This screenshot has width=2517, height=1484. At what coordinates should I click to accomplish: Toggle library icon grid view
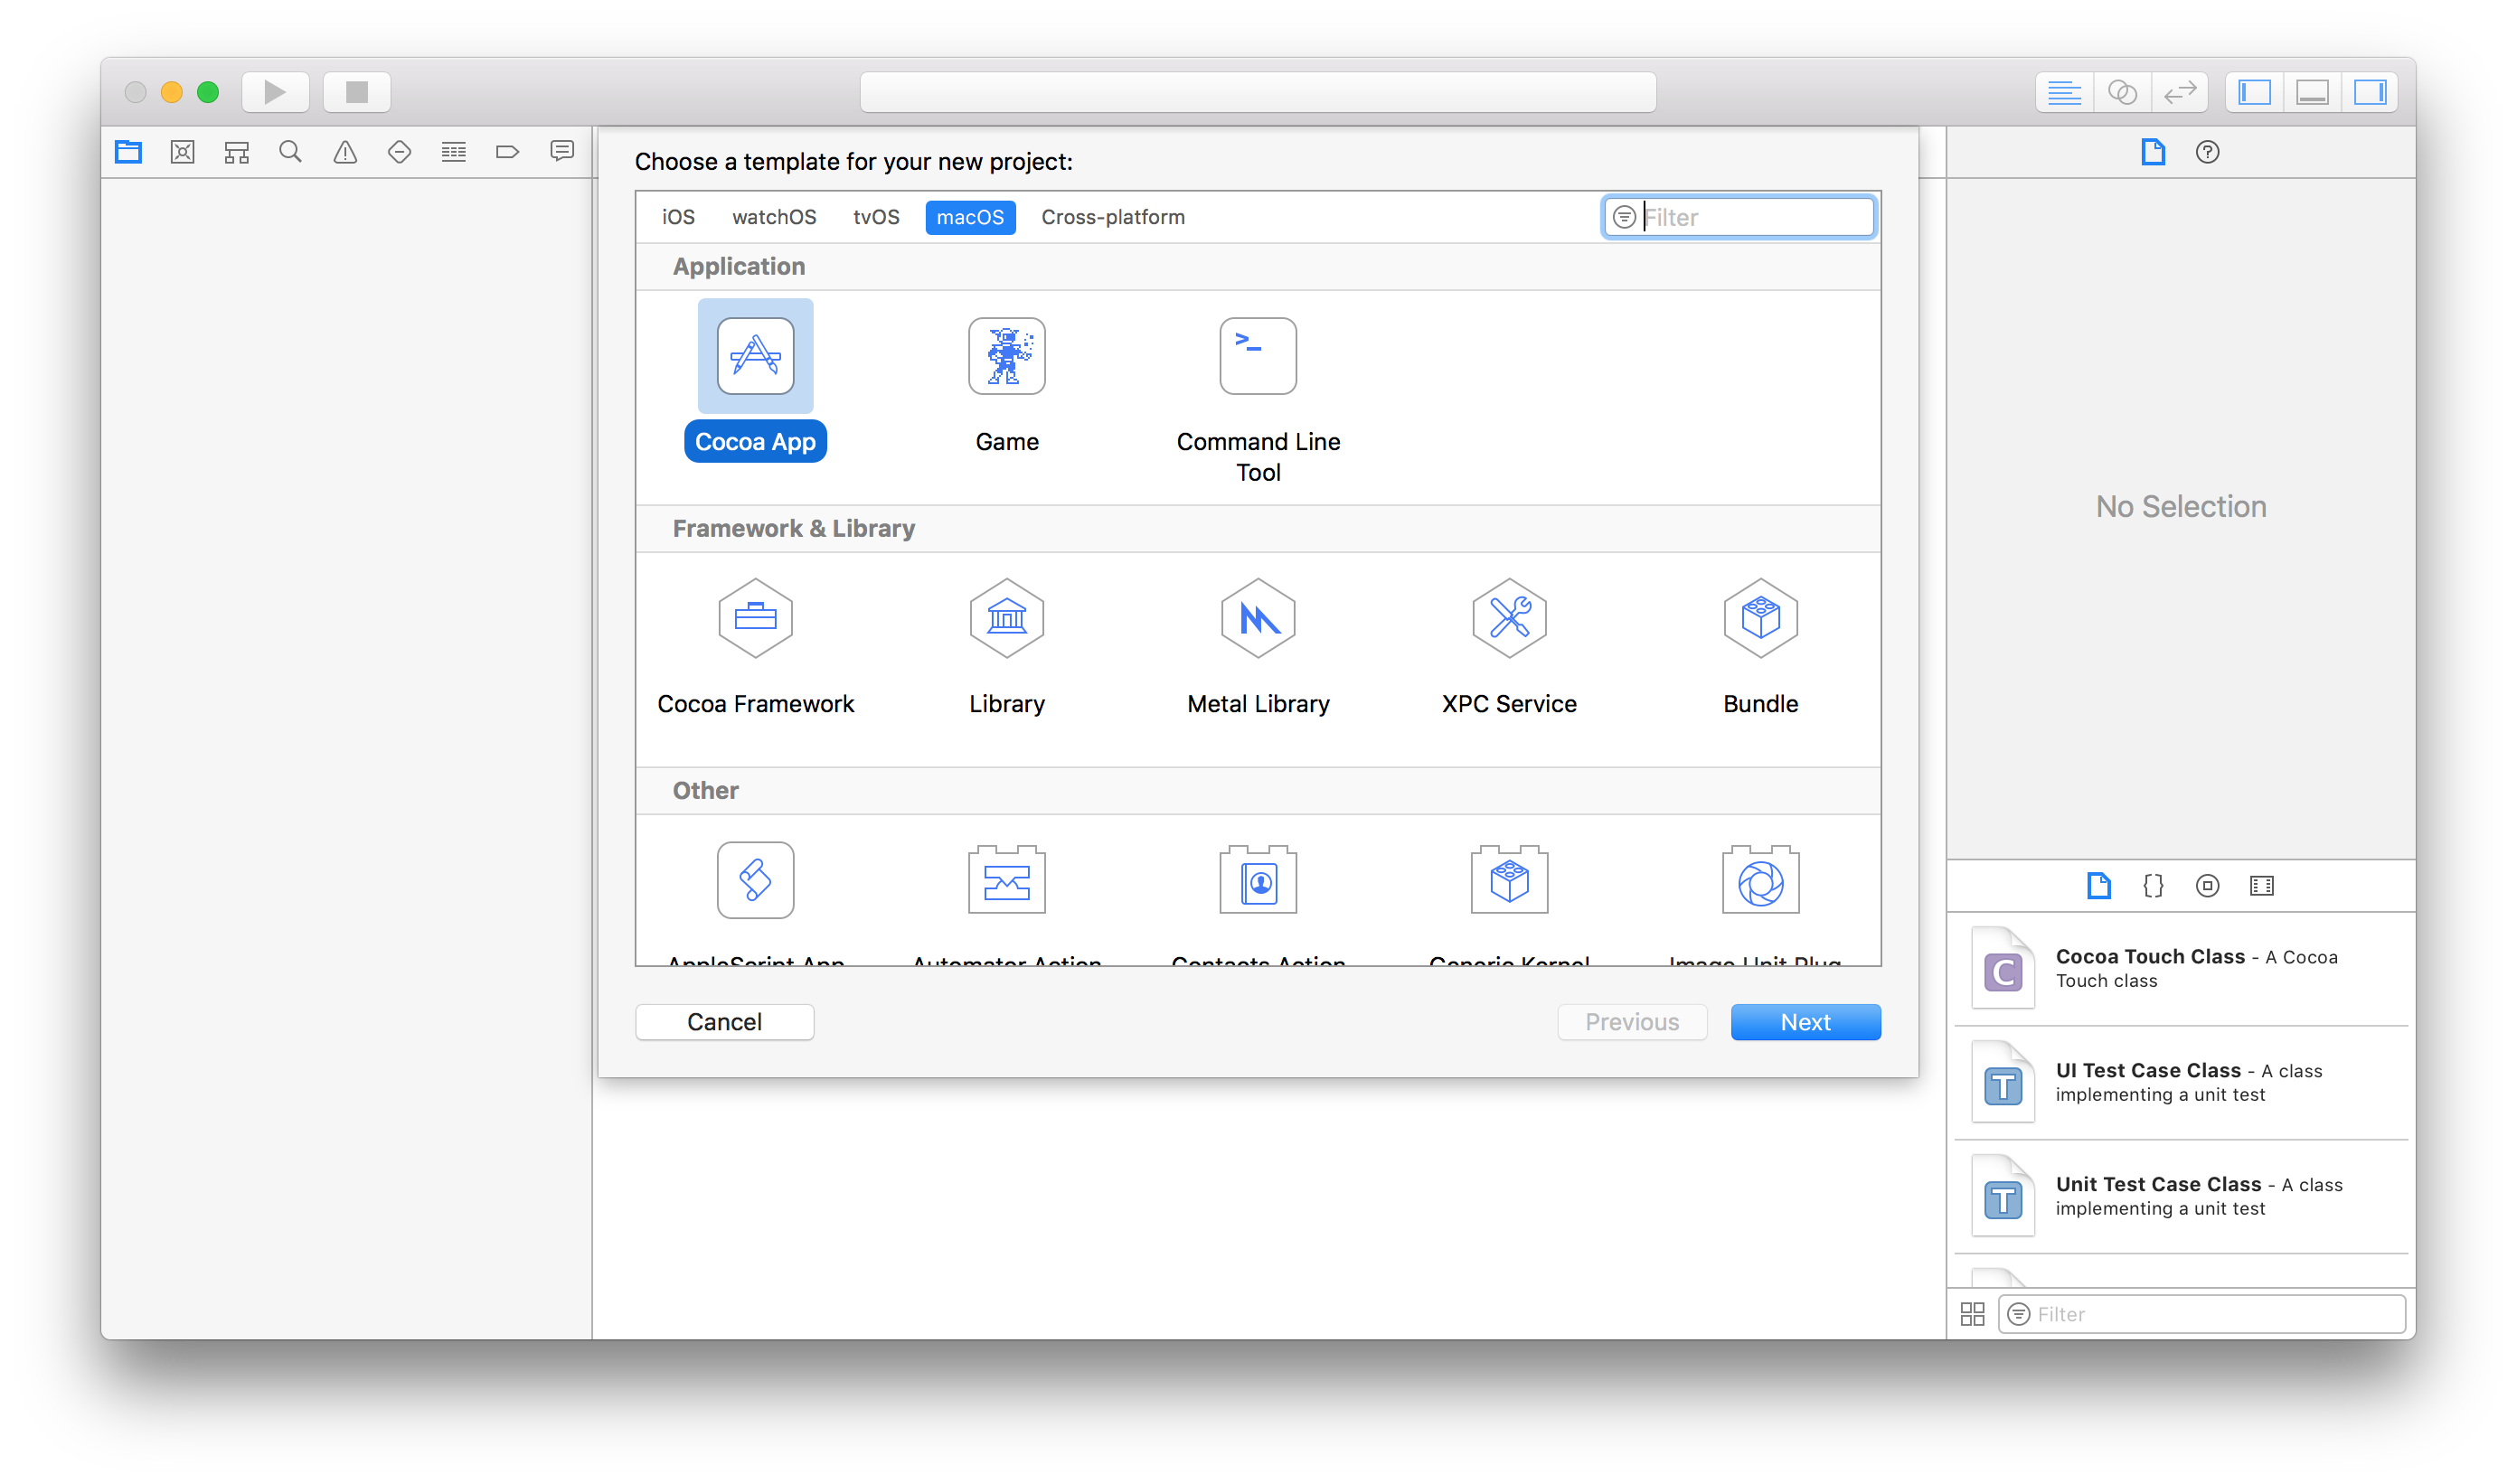coord(1973,1314)
